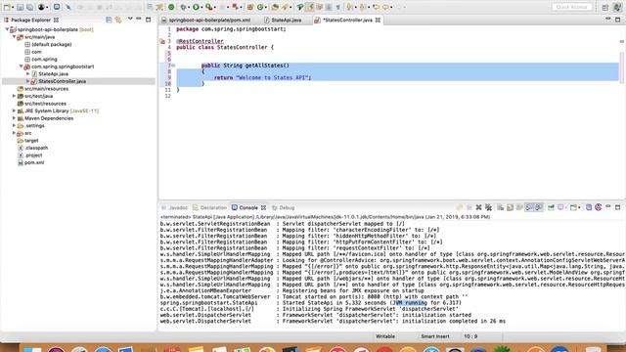Click the New Java Package icon
This screenshot has height=352, width=626.
click(250, 7)
